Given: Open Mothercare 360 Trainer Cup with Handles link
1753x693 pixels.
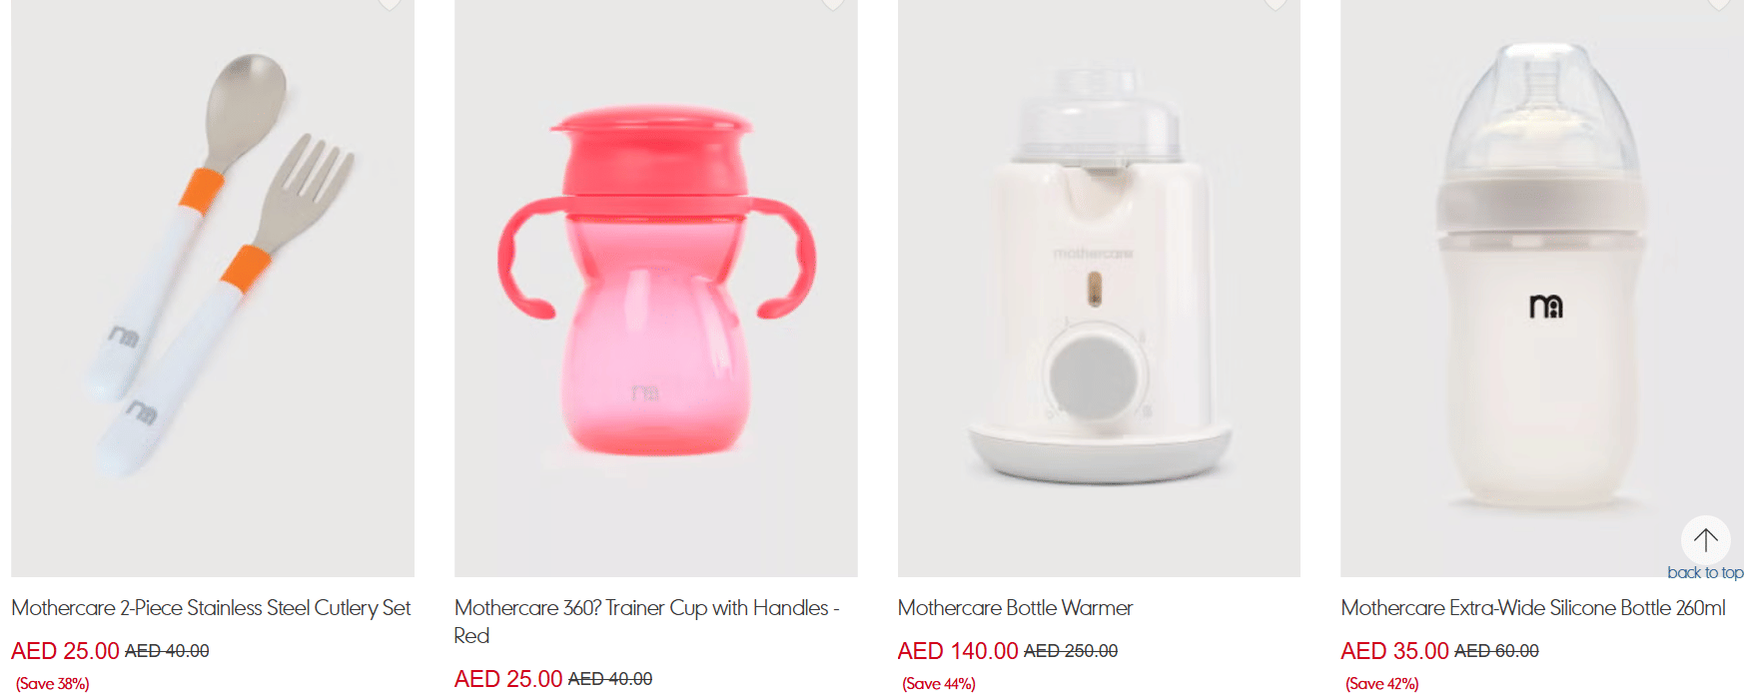Looking at the screenshot, I should pos(646,621).
